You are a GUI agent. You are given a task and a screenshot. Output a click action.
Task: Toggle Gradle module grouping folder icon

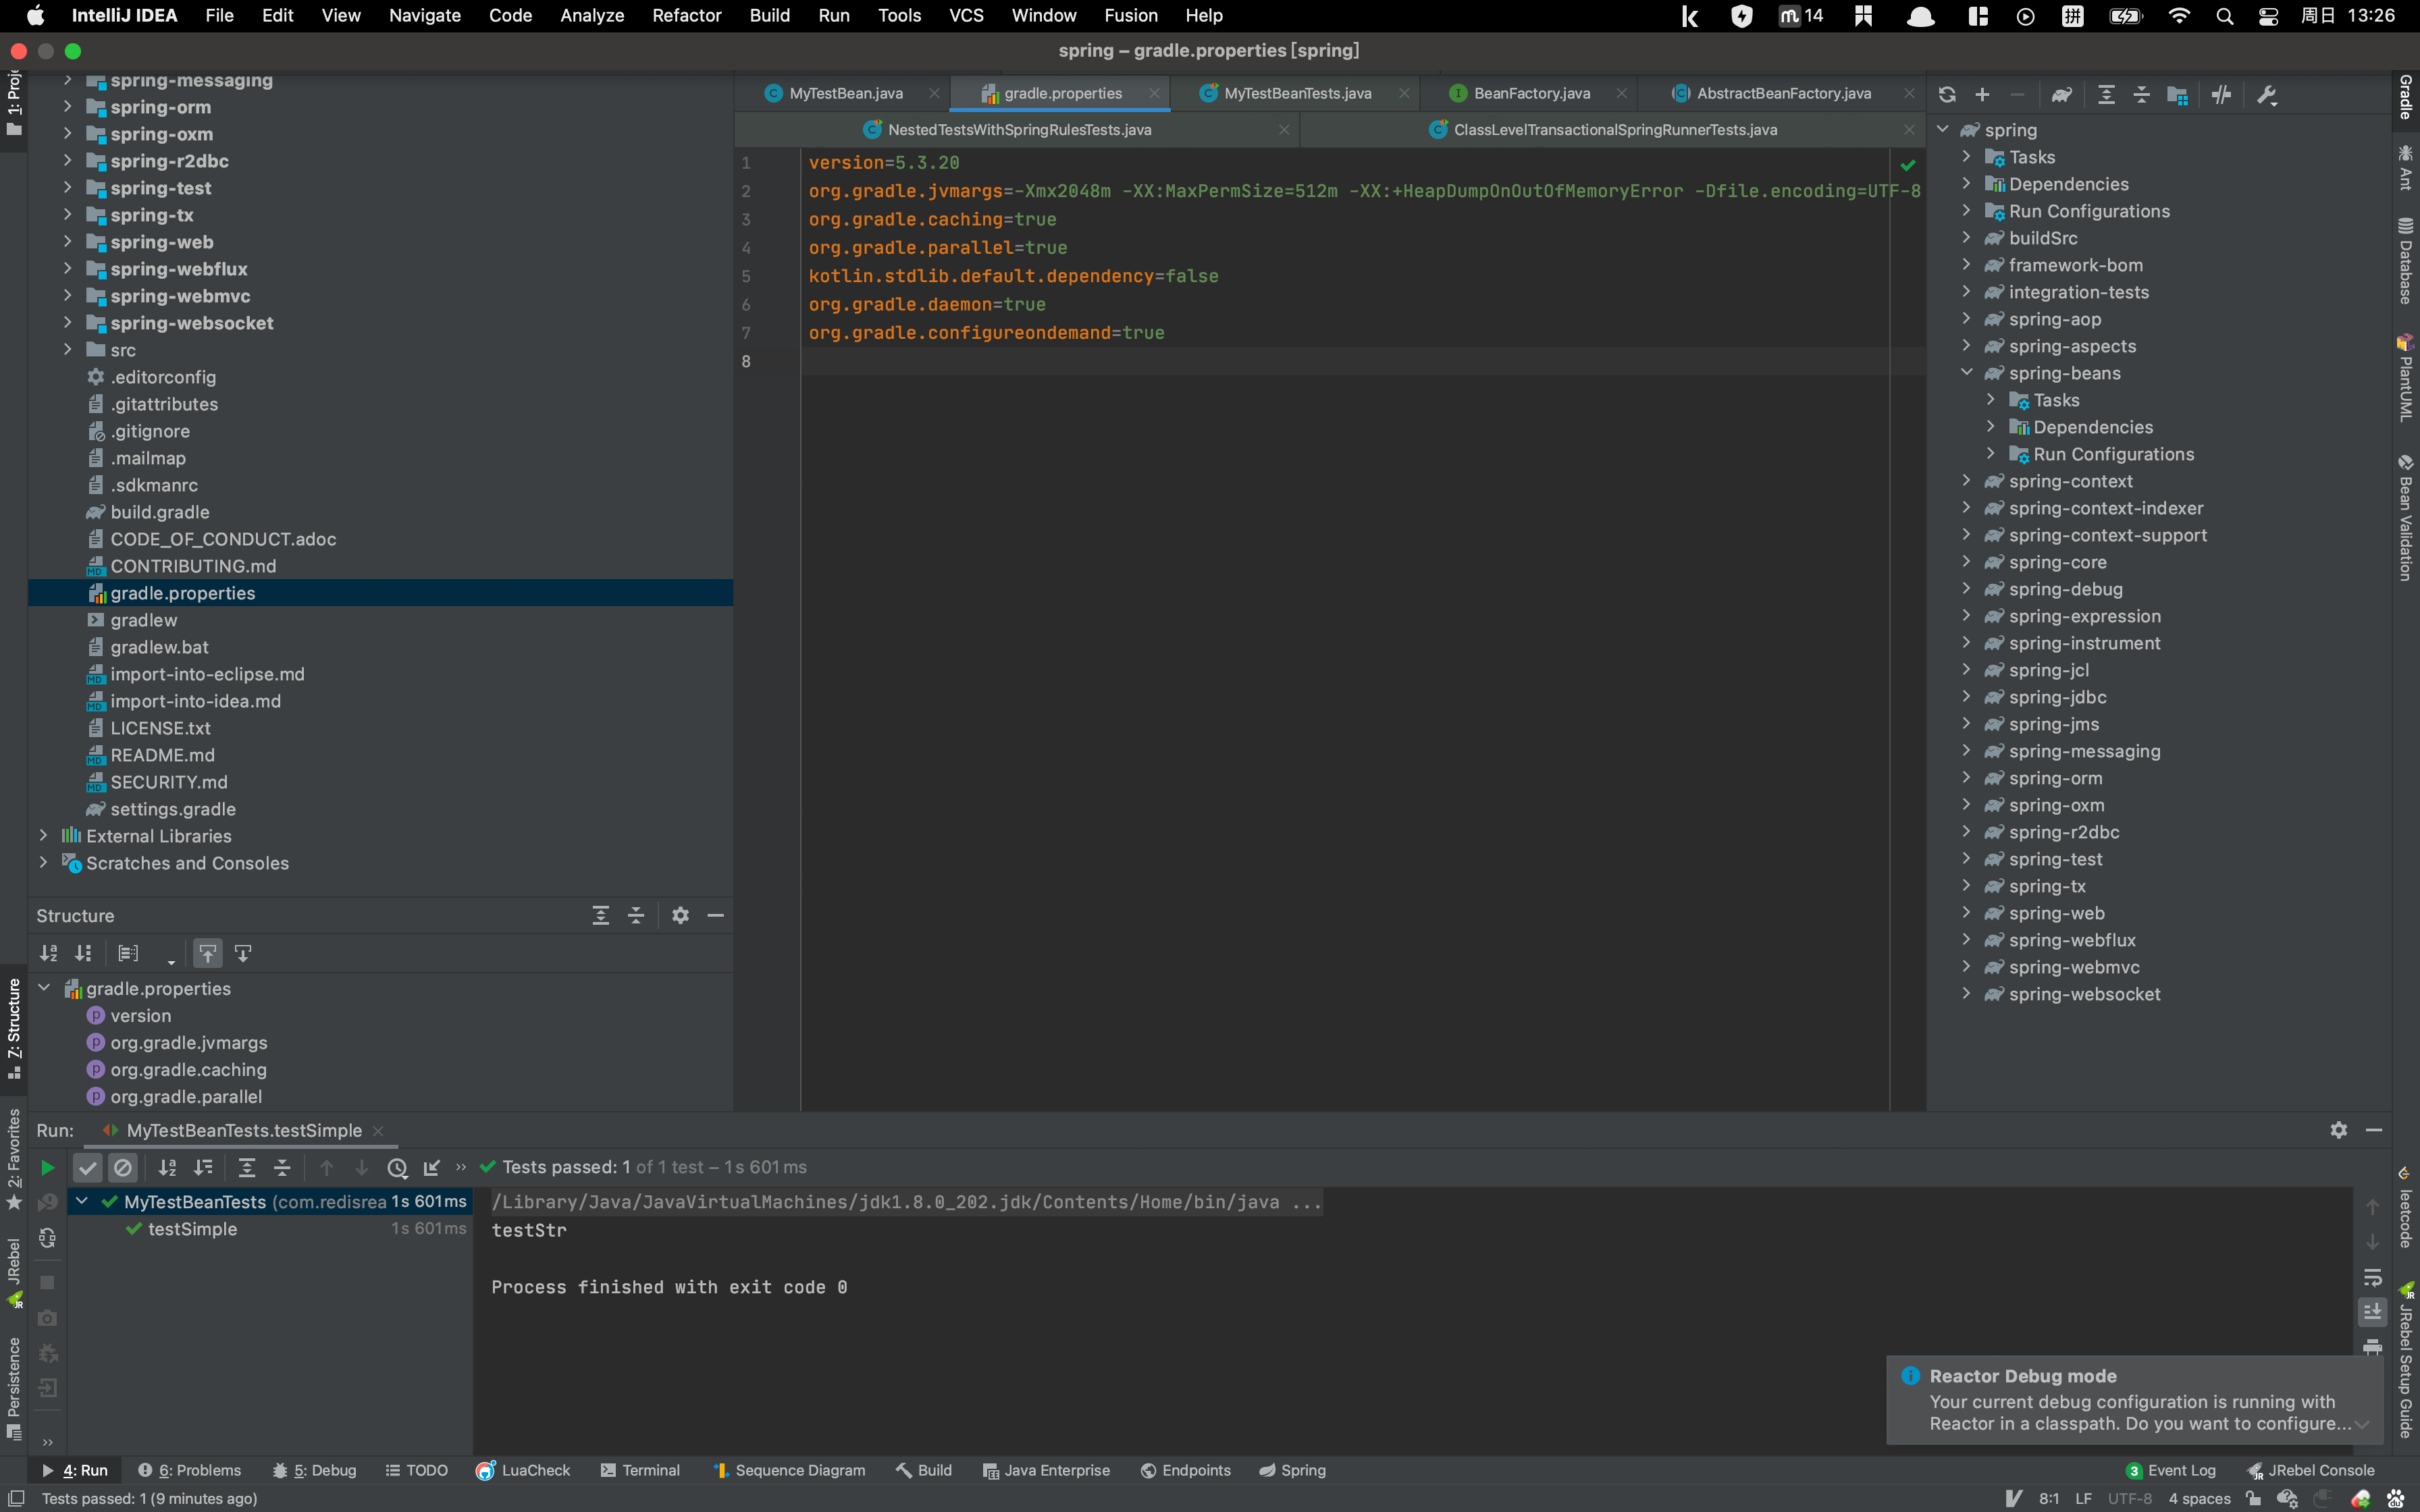click(2177, 95)
